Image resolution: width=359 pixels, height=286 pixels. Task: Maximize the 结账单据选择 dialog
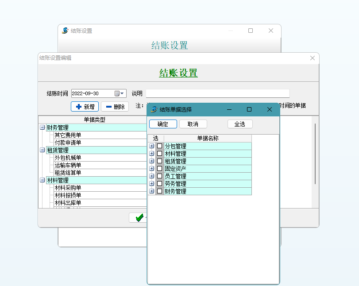point(249,109)
